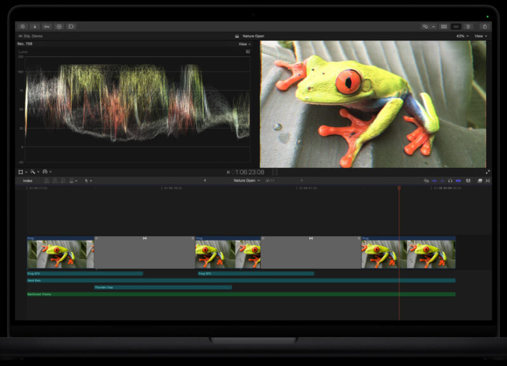Open the Transitions browser icon
The width and height of the screenshot is (507, 366).
[487, 180]
